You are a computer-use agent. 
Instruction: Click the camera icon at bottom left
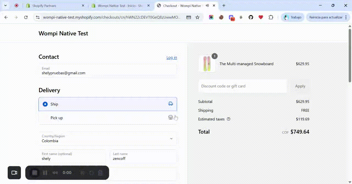click(x=14, y=173)
